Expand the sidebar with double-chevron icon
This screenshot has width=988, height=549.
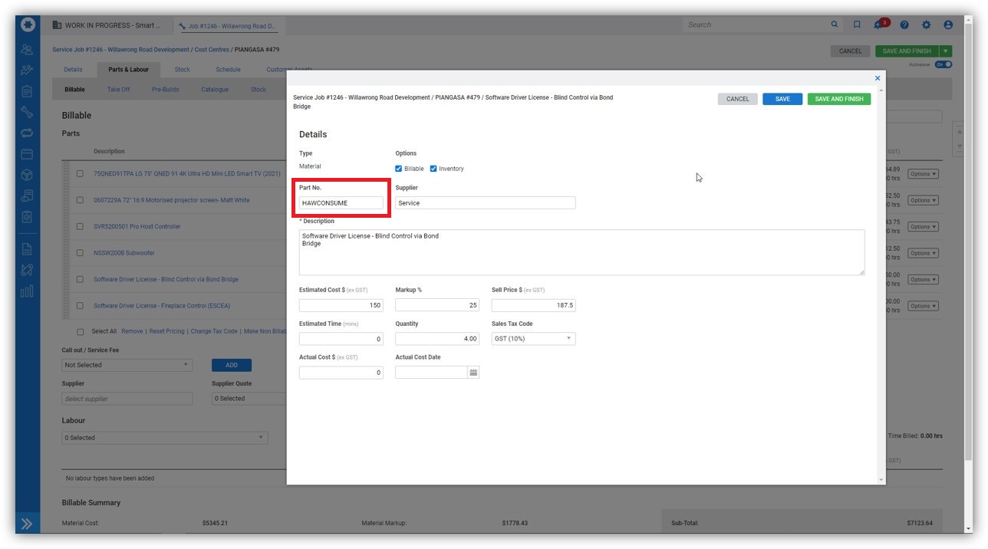point(28,524)
